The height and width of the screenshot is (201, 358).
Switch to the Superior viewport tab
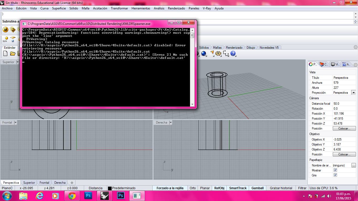tap(29, 183)
